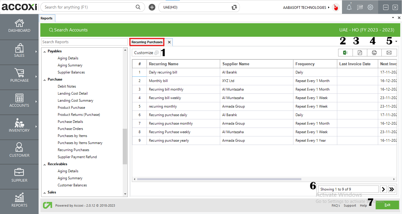Go to next page of results
Image resolution: width=402 pixels, height=214 pixels.
pyautogui.click(x=383, y=189)
